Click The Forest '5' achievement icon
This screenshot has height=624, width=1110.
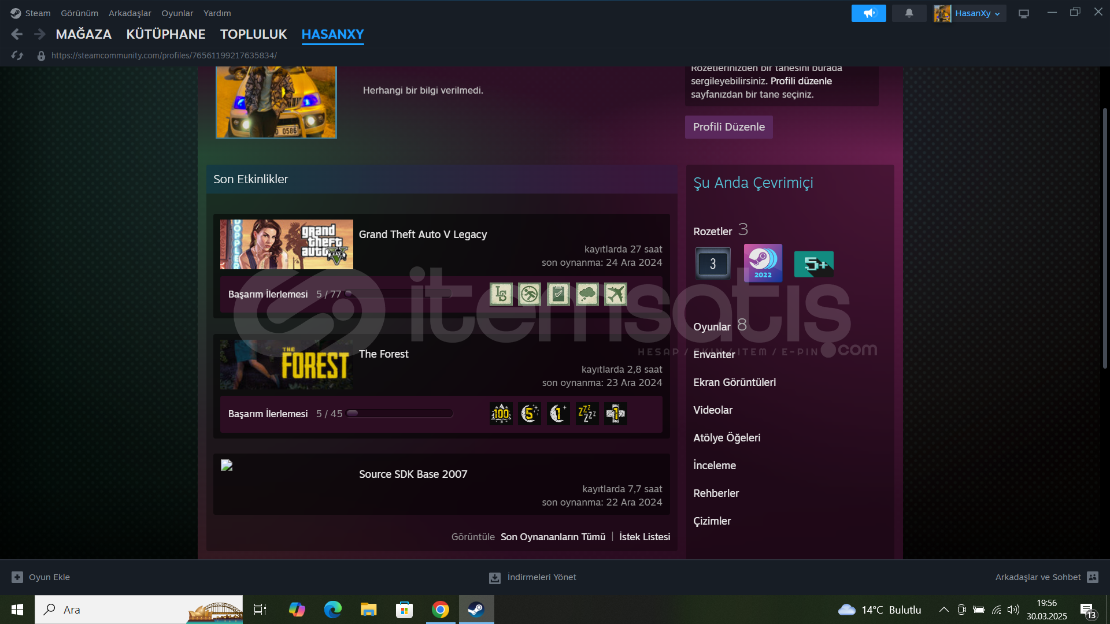tap(530, 414)
